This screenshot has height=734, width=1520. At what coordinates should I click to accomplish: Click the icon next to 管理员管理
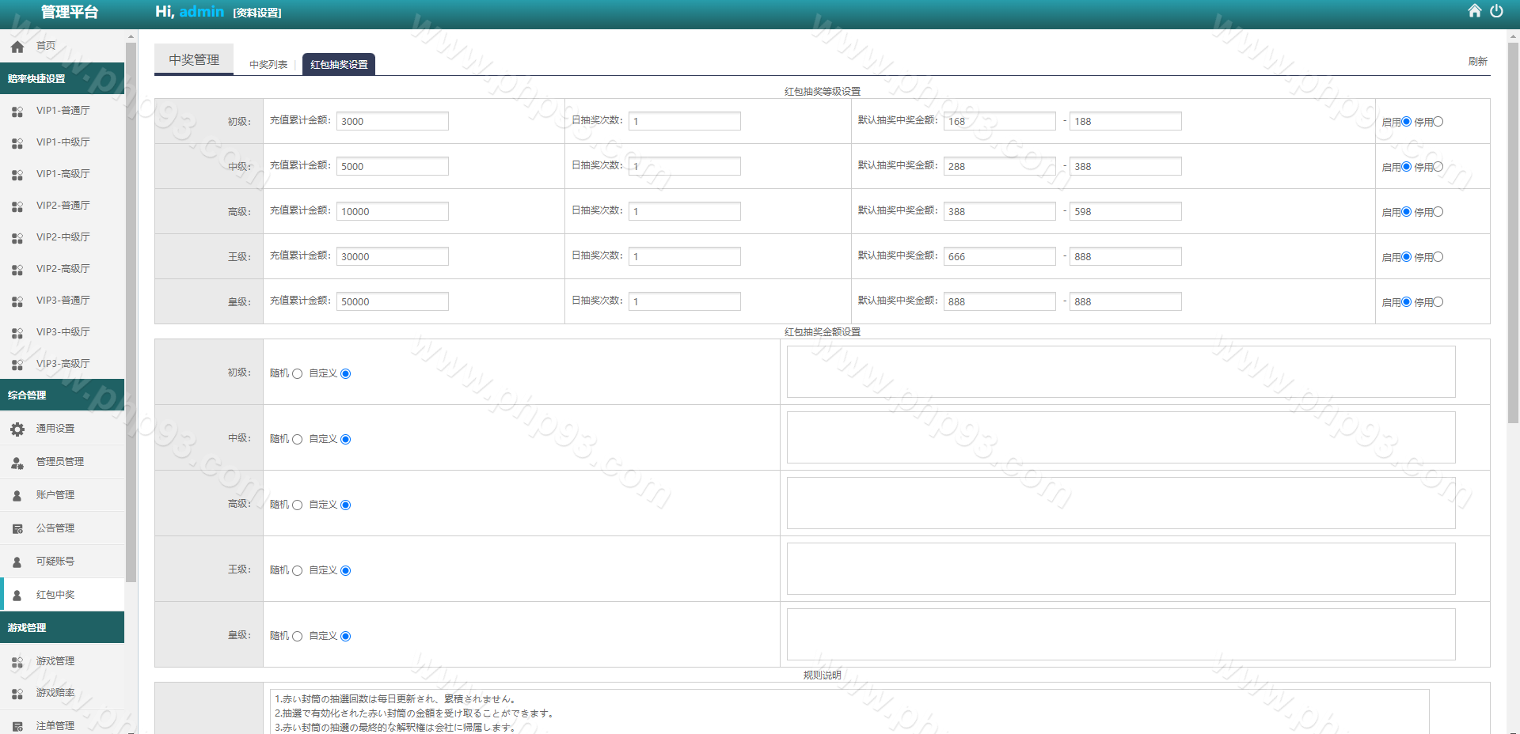point(17,462)
